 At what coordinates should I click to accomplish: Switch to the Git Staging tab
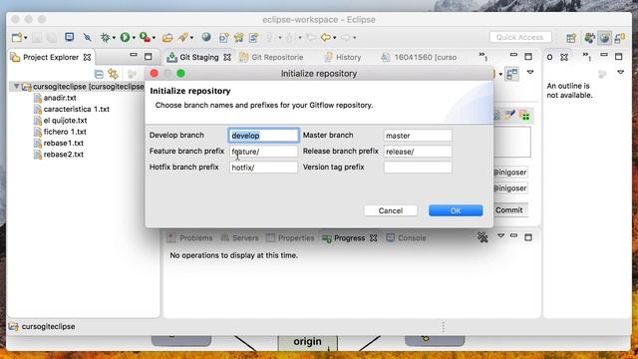pos(199,58)
